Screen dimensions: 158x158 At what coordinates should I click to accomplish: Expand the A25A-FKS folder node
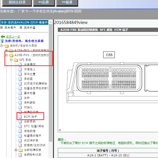point(6,50)
